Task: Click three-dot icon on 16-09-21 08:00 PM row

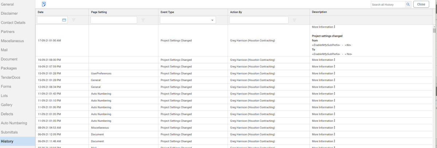Action: (334, 60)
